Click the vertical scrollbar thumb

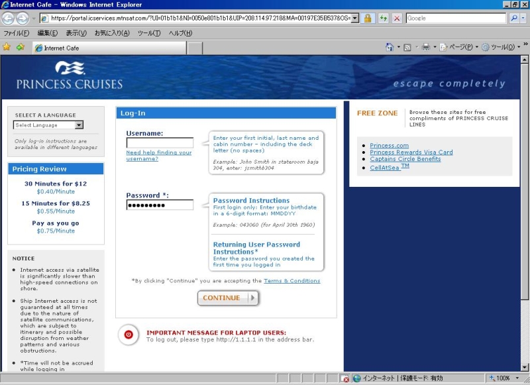point(524,182)
